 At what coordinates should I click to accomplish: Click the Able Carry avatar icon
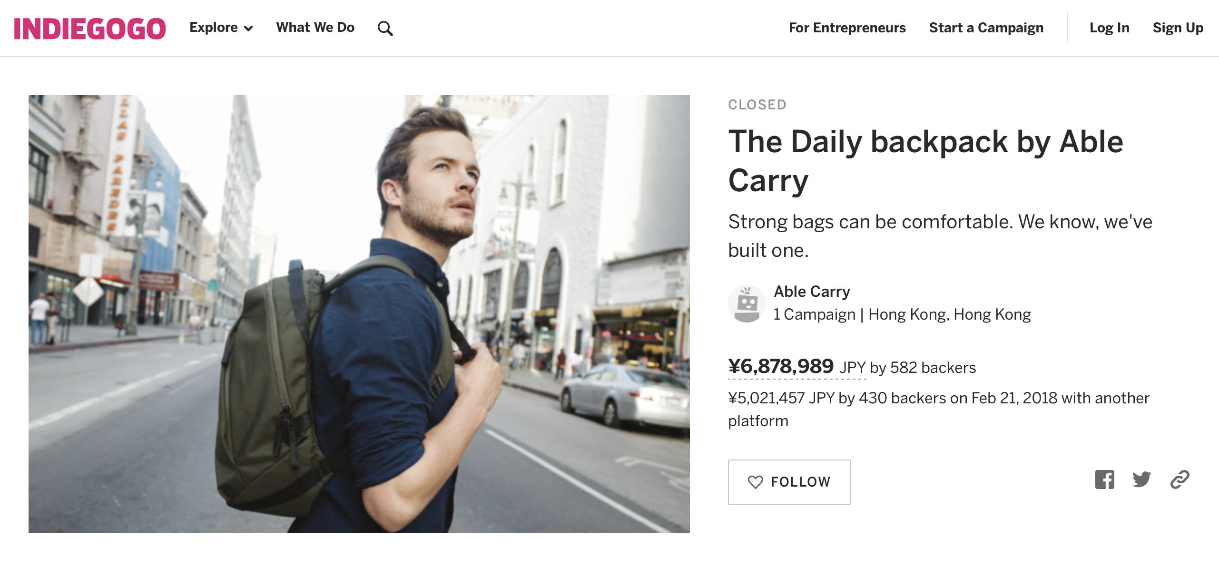click(747, 303)
